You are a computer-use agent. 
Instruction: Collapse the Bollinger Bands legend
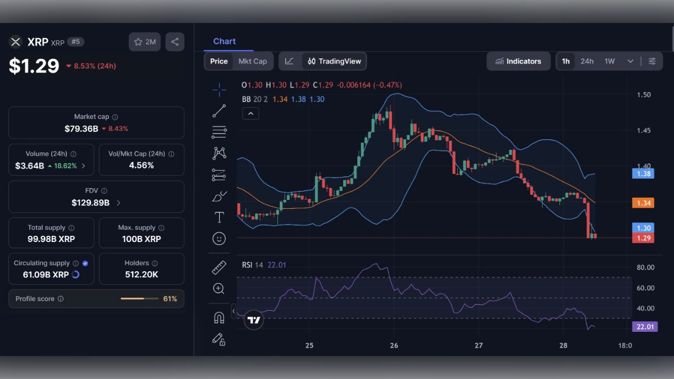[251, 113]
